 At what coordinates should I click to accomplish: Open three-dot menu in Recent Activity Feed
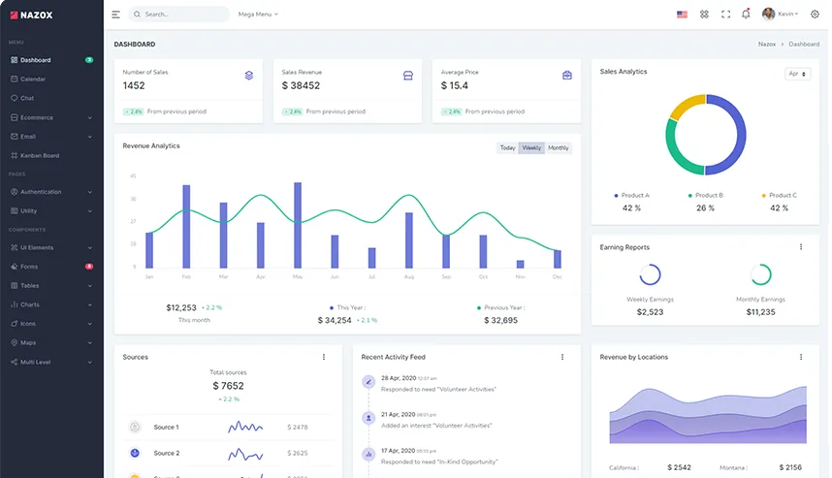tap(562, 357)
